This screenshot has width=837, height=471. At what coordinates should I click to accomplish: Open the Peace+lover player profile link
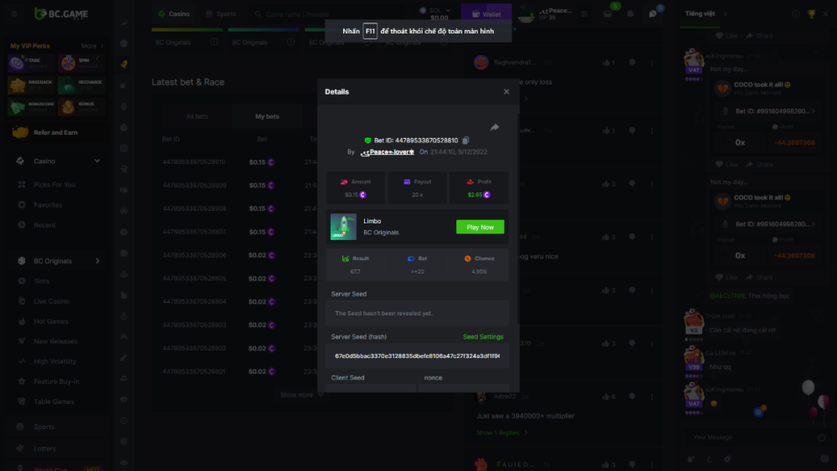(387, 152)
